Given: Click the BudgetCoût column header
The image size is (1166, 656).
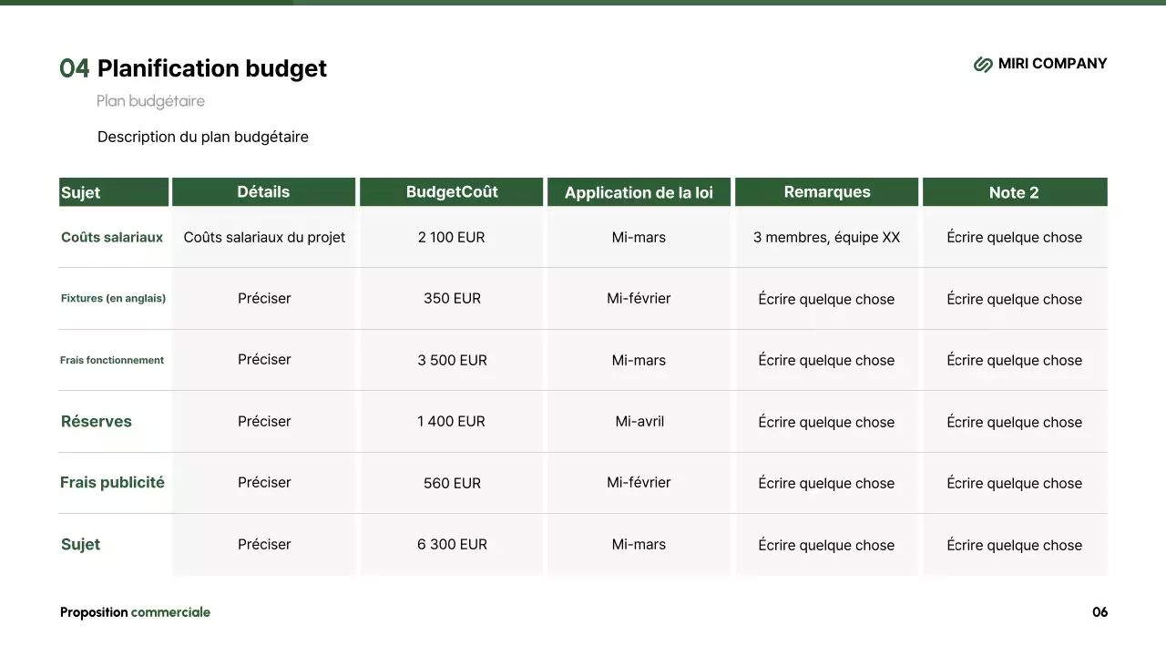Looking at the screenshot, I should [452, 192].
